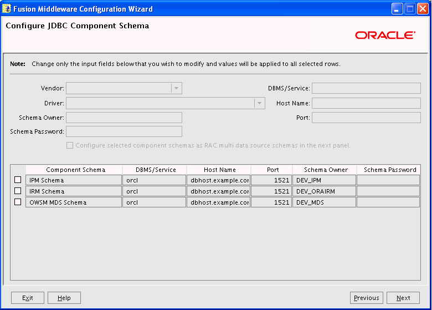Open the Vendor dropdown
Image resolution: width=432 pixels, height=310 pixels.
176,88
